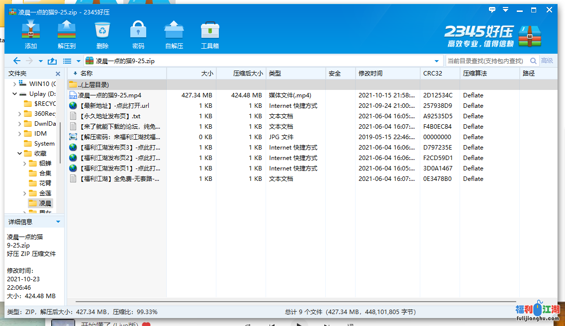This screenshot has width=565, height=326.
Task: Collapse the 收藏 folder in tree
Action: [20, 154]
